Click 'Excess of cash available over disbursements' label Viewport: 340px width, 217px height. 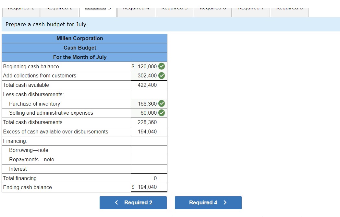coord(55,132)
